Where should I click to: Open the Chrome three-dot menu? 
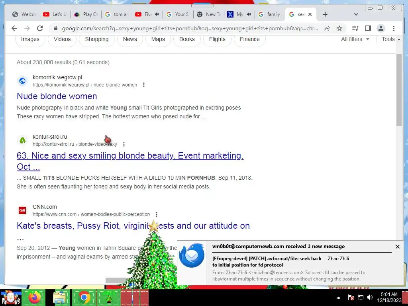394,28
